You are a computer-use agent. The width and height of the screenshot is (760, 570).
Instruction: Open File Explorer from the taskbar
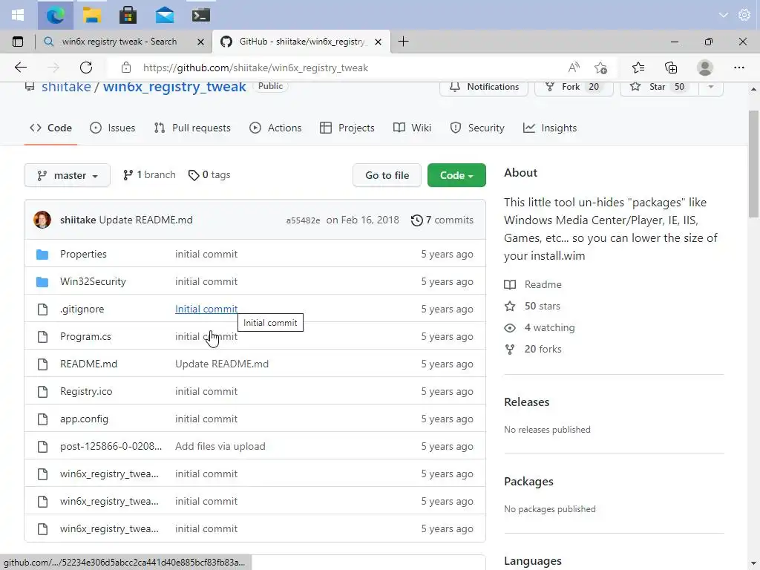91,15
